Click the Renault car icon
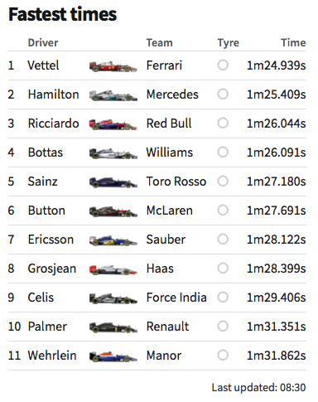 click(113, 327)
